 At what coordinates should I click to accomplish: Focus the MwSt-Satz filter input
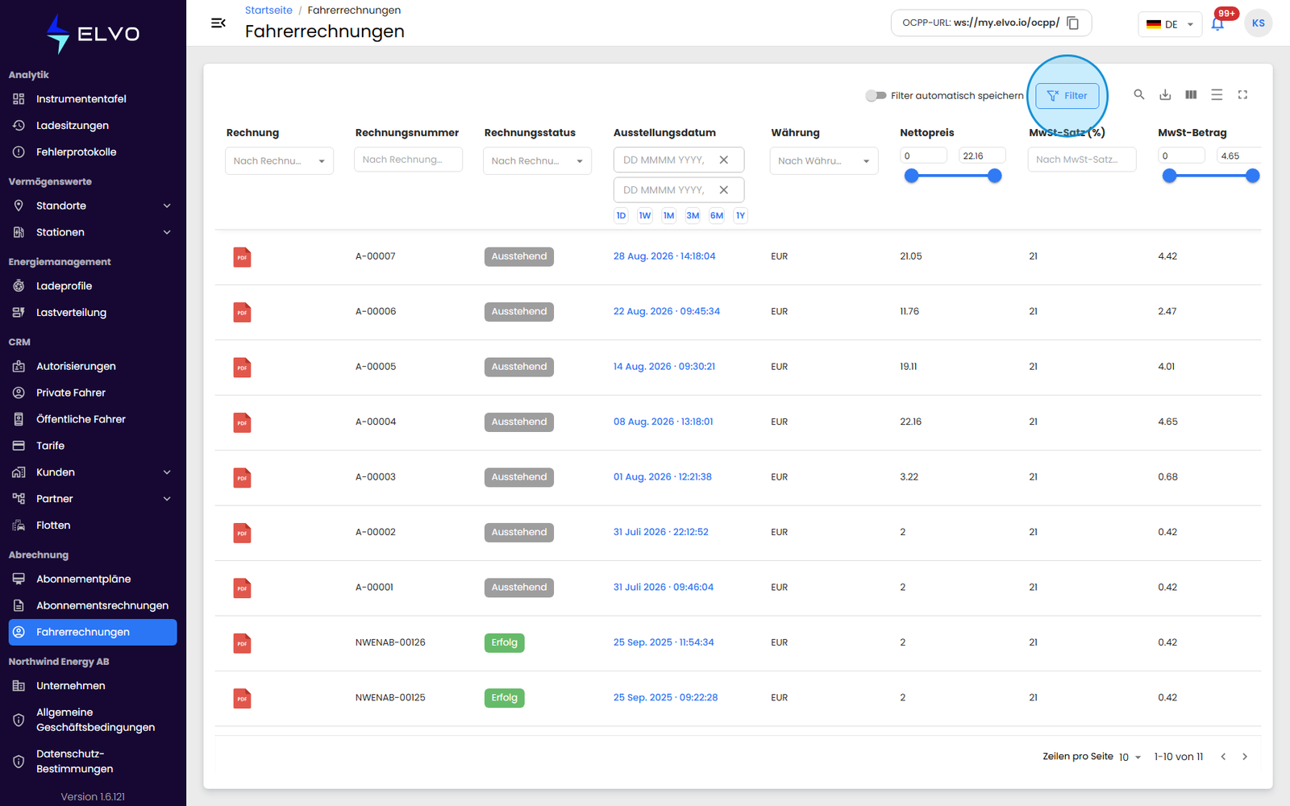[x=1082, y=160]
